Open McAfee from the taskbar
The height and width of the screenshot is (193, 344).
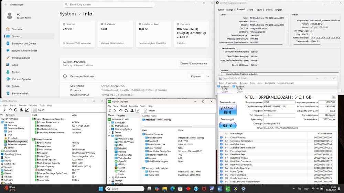point(204,189)
